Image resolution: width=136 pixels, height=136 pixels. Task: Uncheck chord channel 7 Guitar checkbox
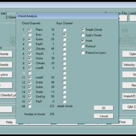30,59
